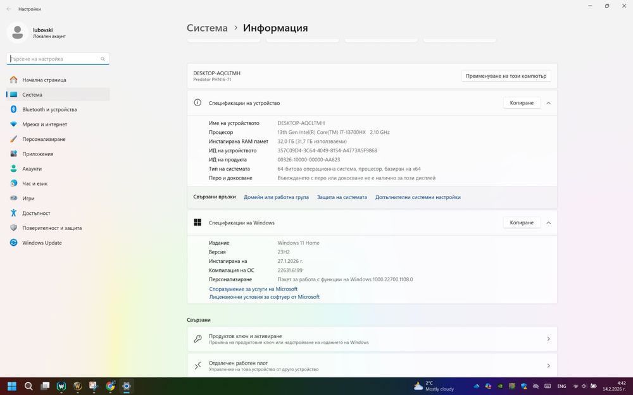Open Task View on the taskbar

45,386
